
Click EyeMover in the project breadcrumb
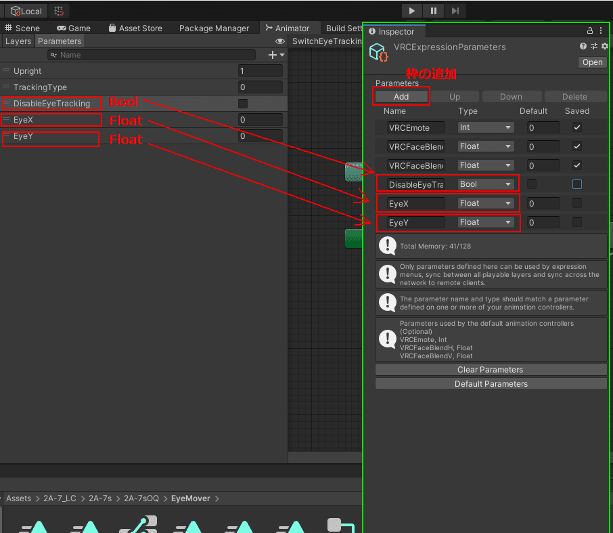(190, 498)
